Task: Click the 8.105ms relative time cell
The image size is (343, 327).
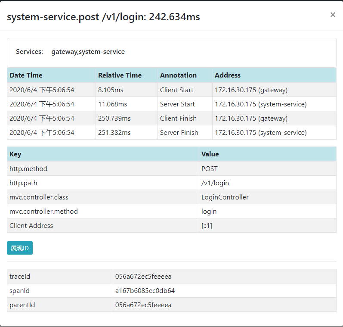Action: [111, 90]
